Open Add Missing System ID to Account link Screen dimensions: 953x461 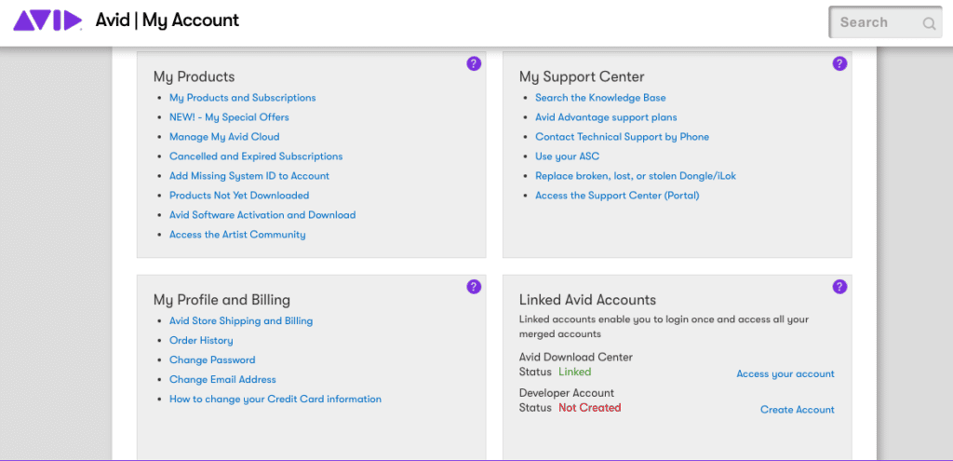pos(249,176)
